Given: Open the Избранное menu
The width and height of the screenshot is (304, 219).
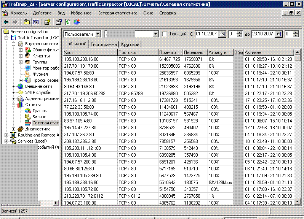Looking at the screenshot, I should [81, 13].
